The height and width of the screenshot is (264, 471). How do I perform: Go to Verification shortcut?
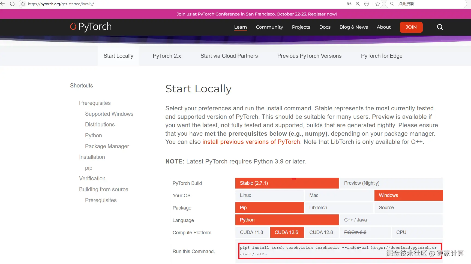(x=92, y=178)
